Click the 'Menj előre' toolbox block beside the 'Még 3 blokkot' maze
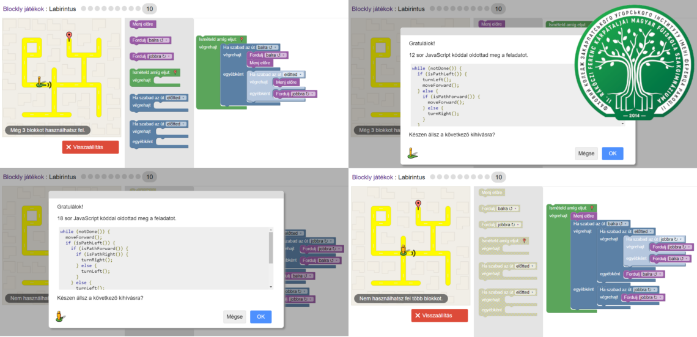This screenshot has height=337, width=697. (143, 24)
